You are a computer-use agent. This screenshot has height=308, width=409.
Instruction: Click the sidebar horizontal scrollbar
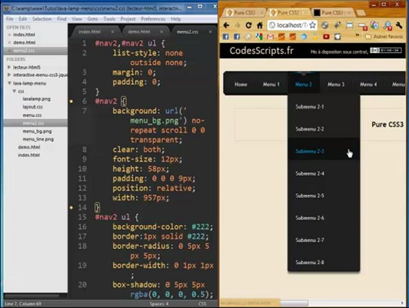(x=31, y=296)
